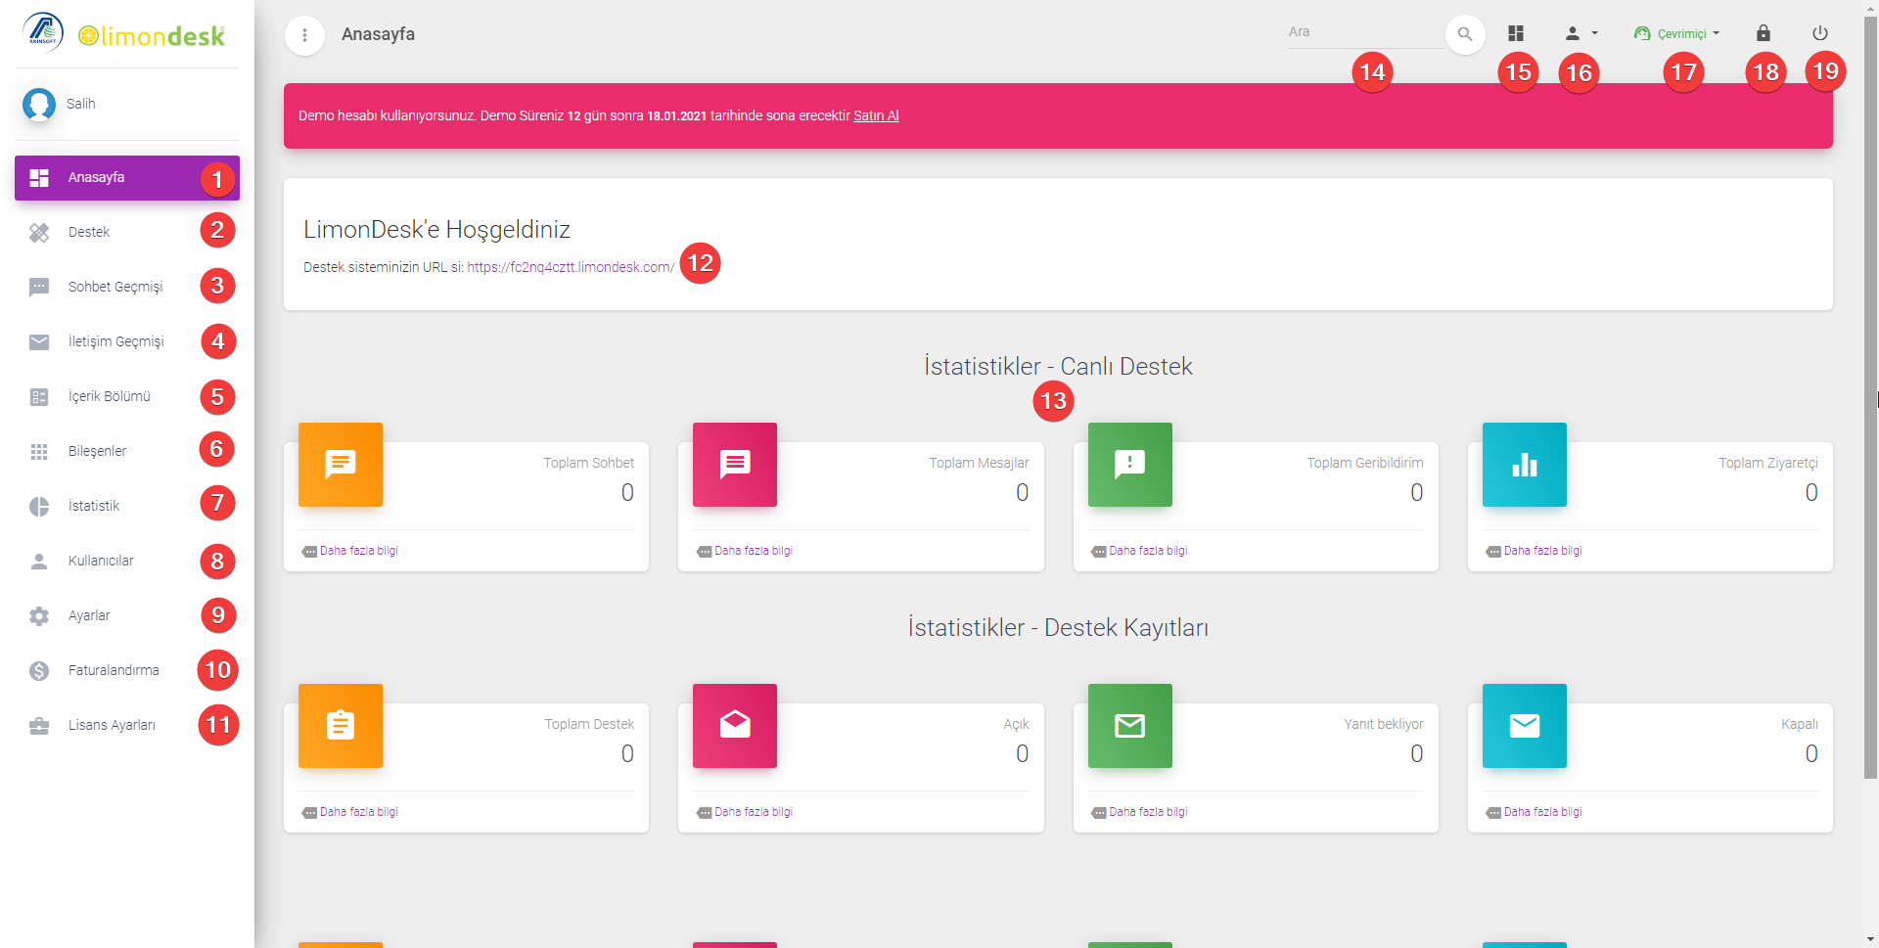Open the limondesk.com support system URL link
The height and width of the screenshot is (948, 1879).
(571, 267)
